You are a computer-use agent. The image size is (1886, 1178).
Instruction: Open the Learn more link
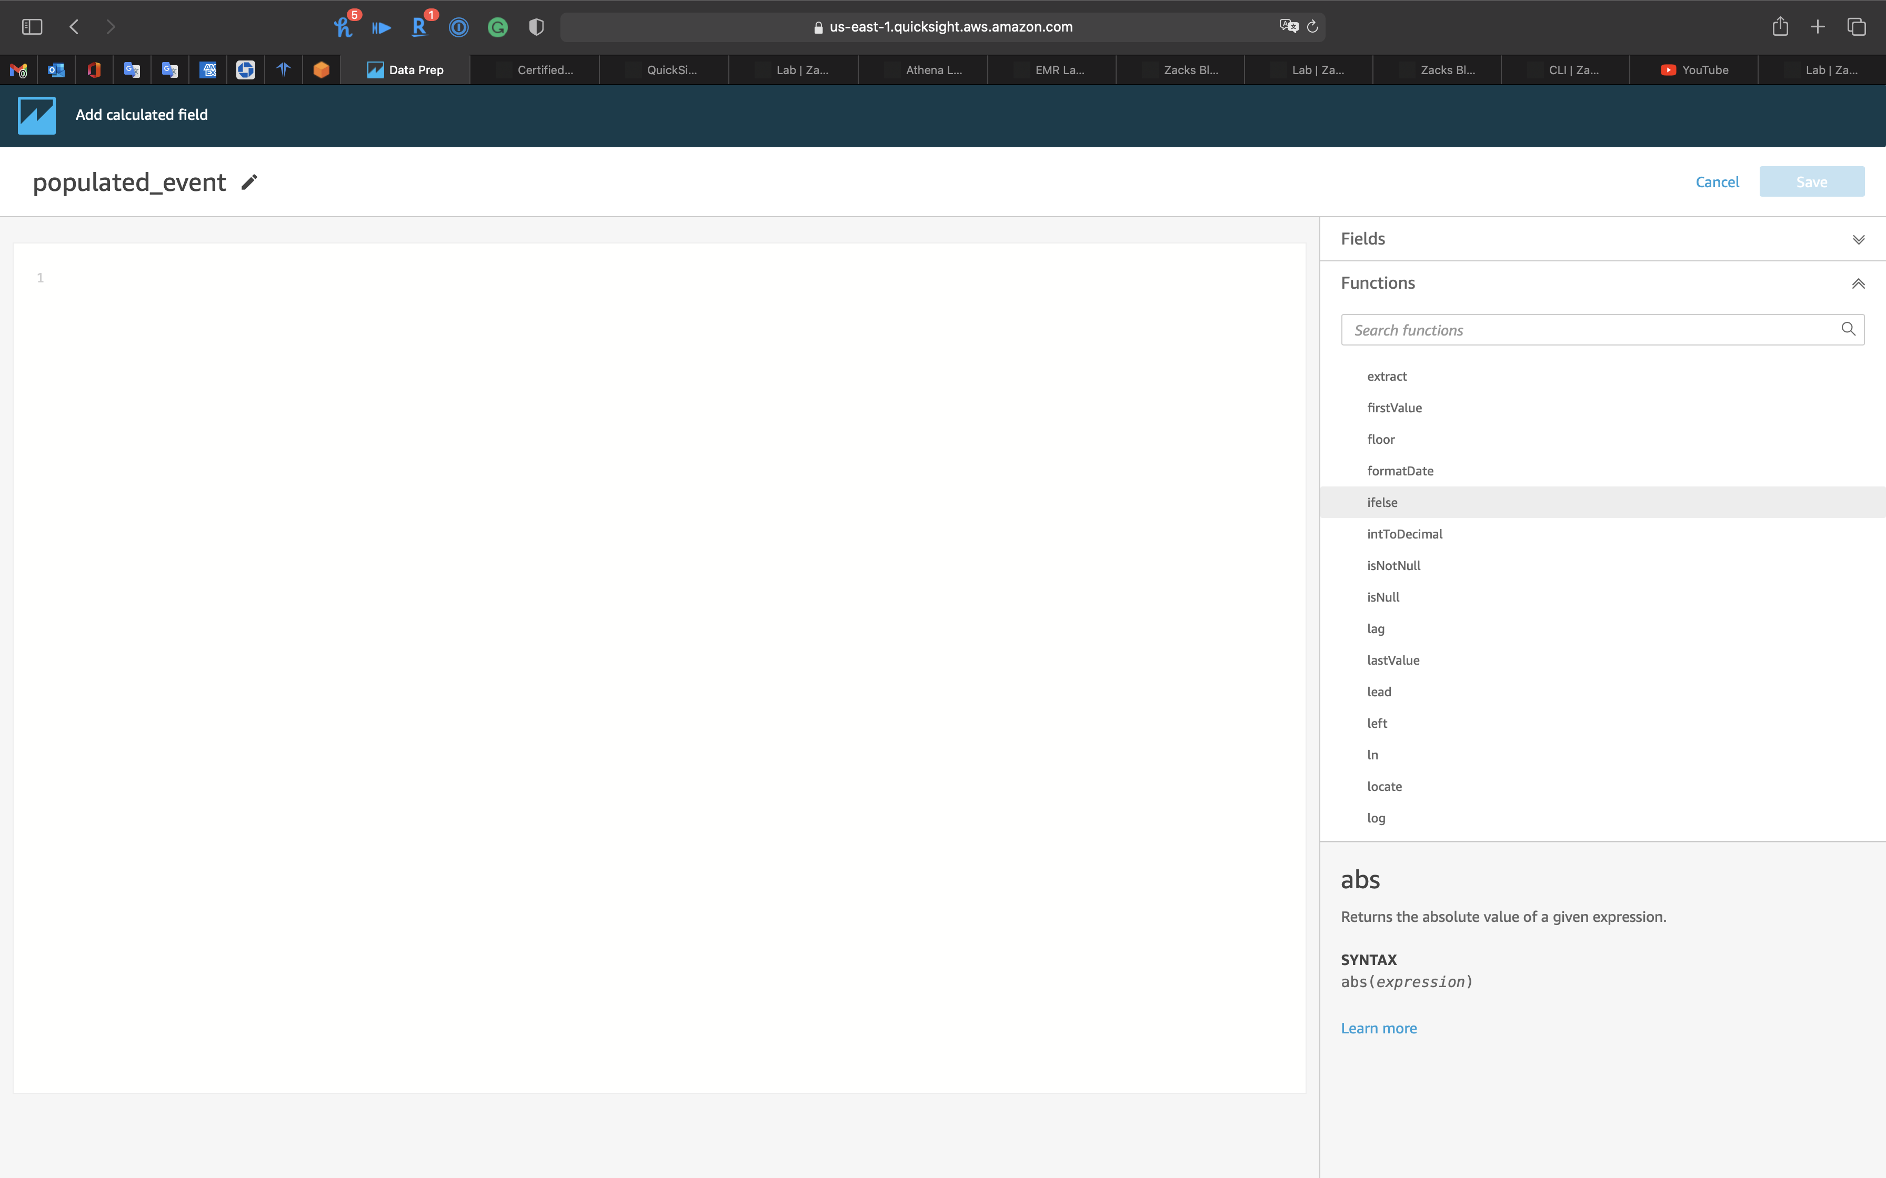tap(1379, 1029)
